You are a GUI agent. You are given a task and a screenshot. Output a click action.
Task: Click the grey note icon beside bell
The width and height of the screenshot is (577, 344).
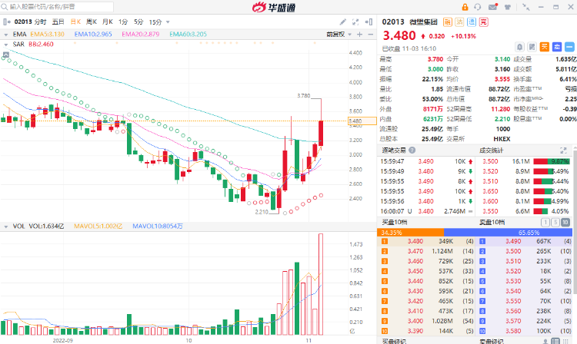(x=532, y=47)
